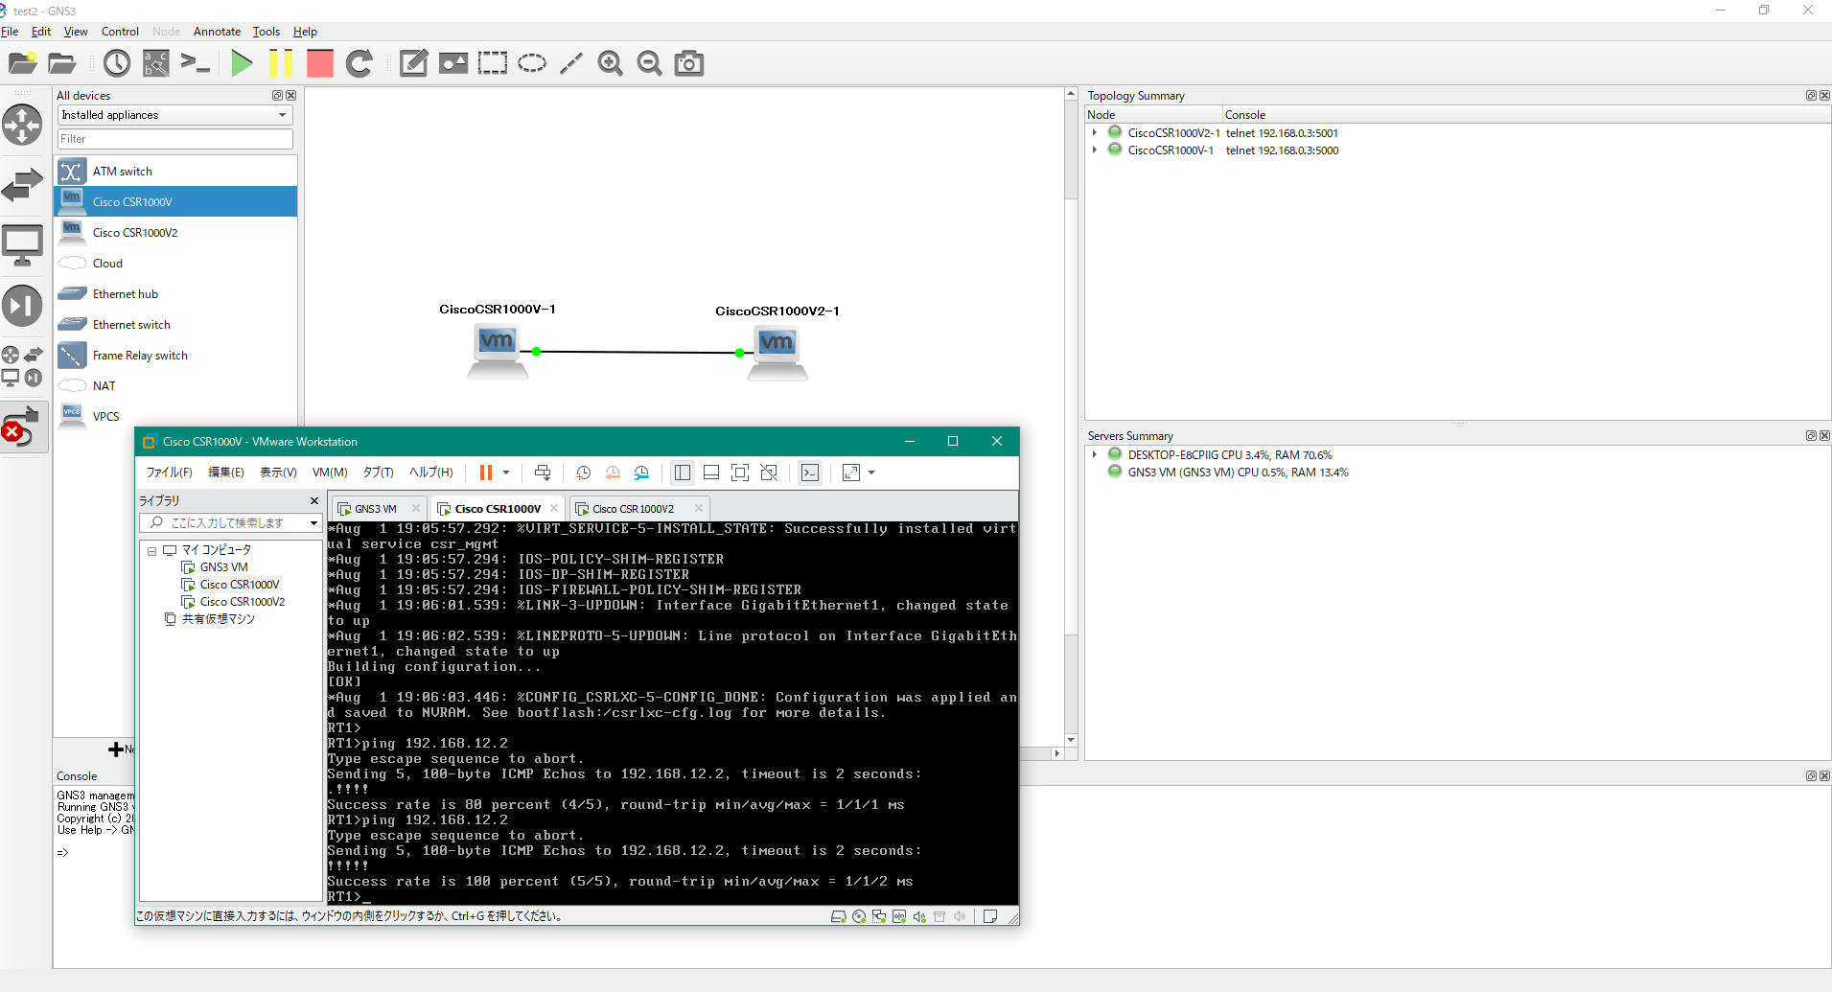Expand CiscoCSR1000V2-1 in Topology Summary
The image size is (1832, 992).
(1095, 133)
